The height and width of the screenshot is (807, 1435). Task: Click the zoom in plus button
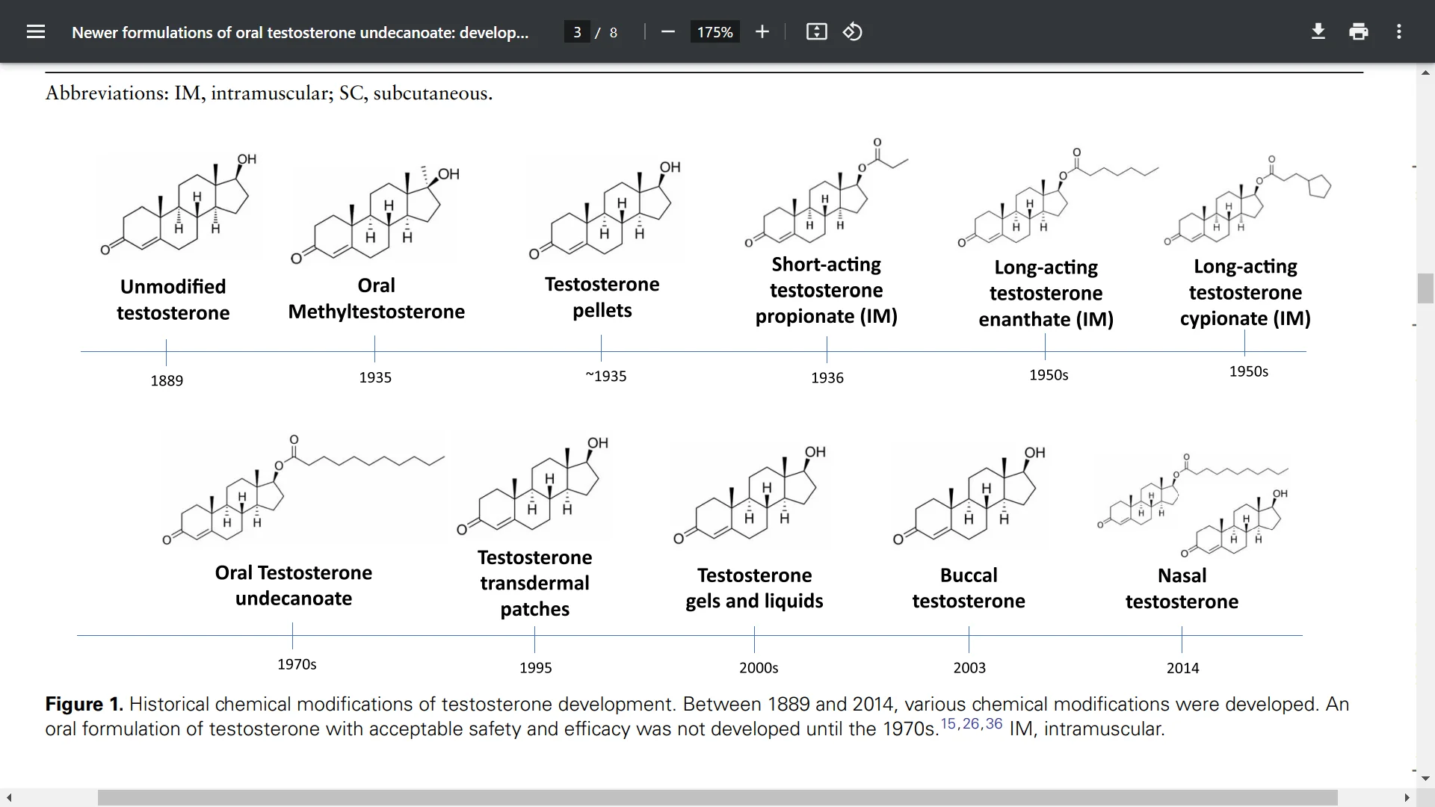pos(762,31)
